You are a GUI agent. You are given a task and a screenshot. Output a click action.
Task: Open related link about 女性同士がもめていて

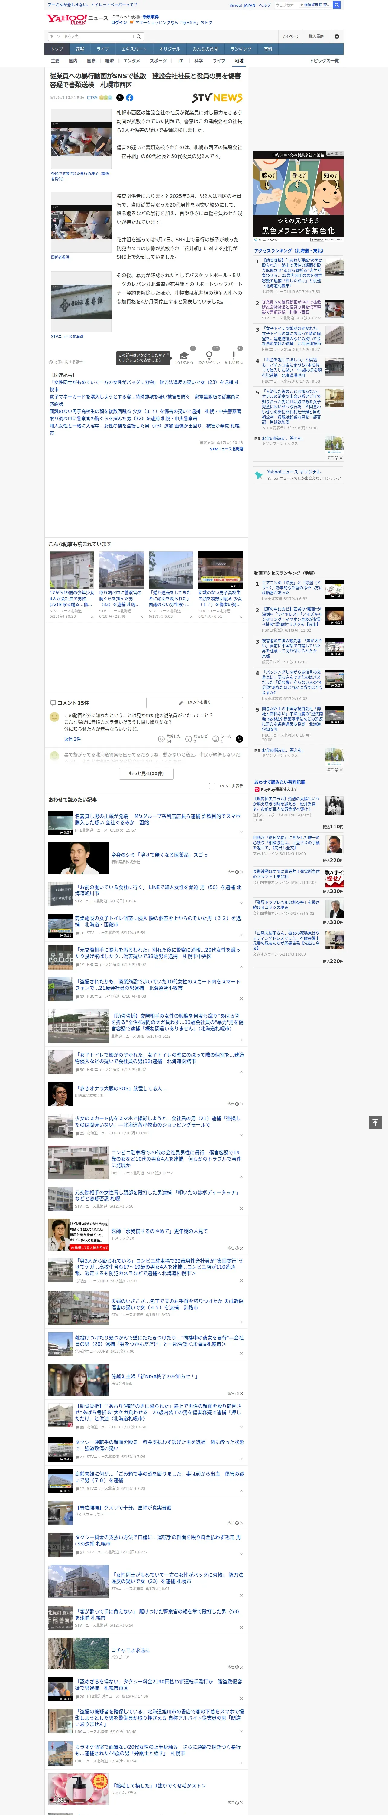point(144,385)
